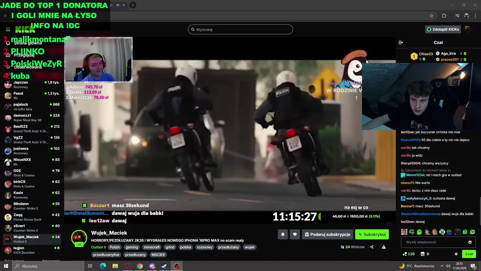Open Opera browser from taskbar
Image resolution: width=481 pixels, height=271 pixels.
click(x=127, y=266)
